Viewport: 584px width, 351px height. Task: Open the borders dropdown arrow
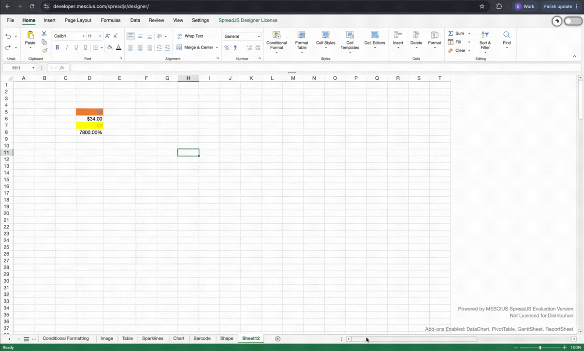click(x=102, y=48)
